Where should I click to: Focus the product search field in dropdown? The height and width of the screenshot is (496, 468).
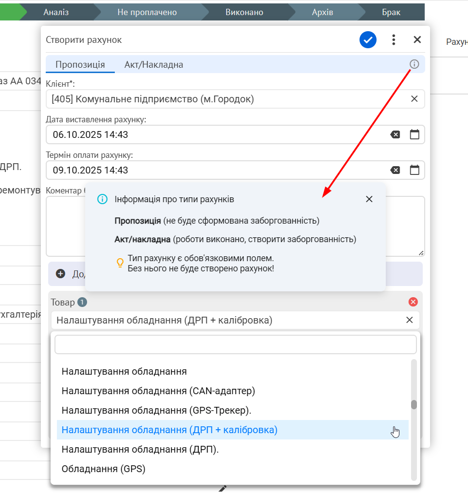(235, 344)
